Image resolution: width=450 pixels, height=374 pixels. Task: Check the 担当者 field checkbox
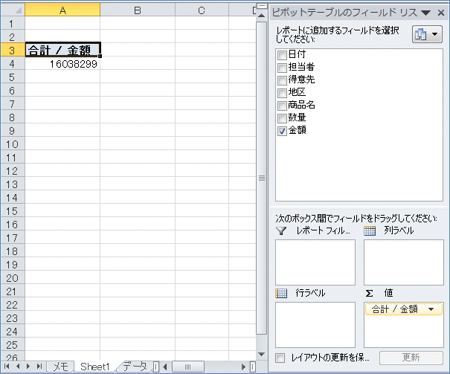(x=282, y=68)
